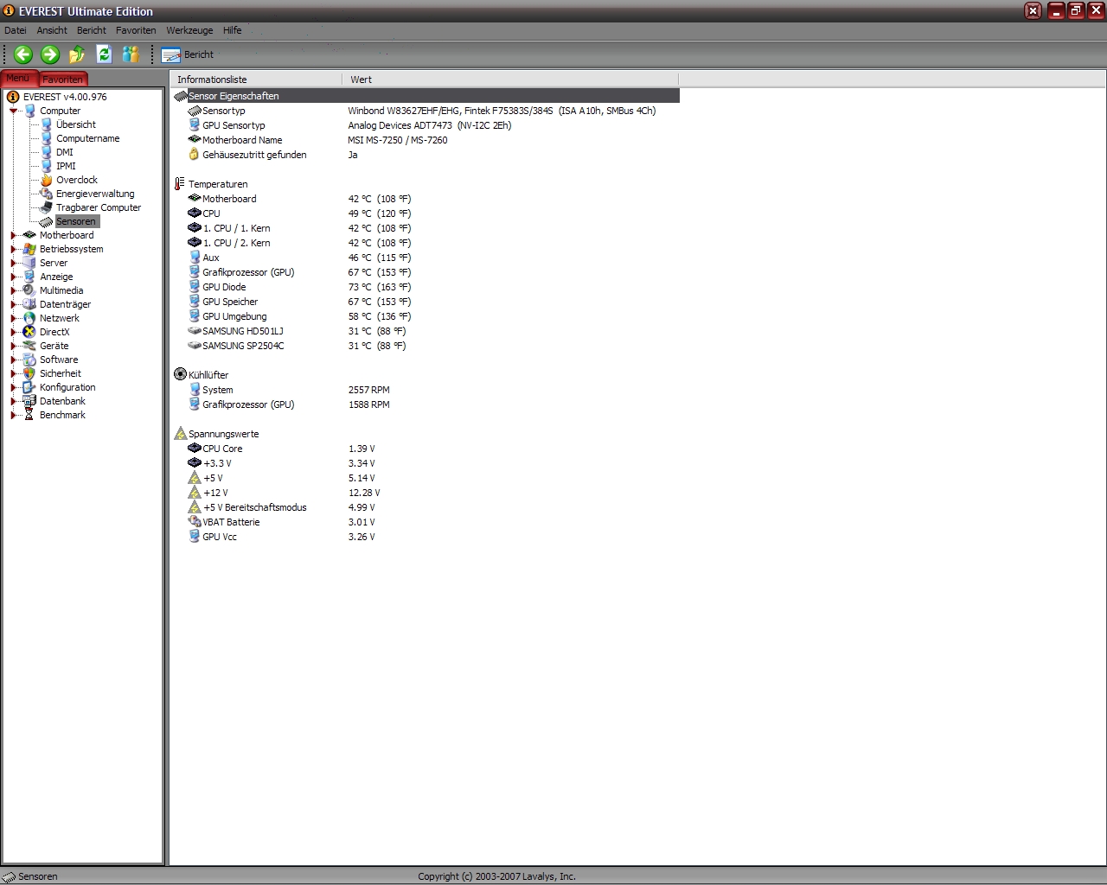Click the Sicherheit shield icon

[29, 373]
